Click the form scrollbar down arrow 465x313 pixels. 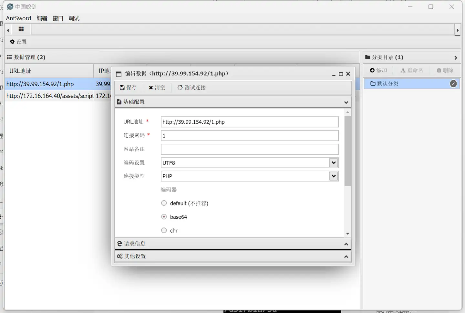click(347, 234)
